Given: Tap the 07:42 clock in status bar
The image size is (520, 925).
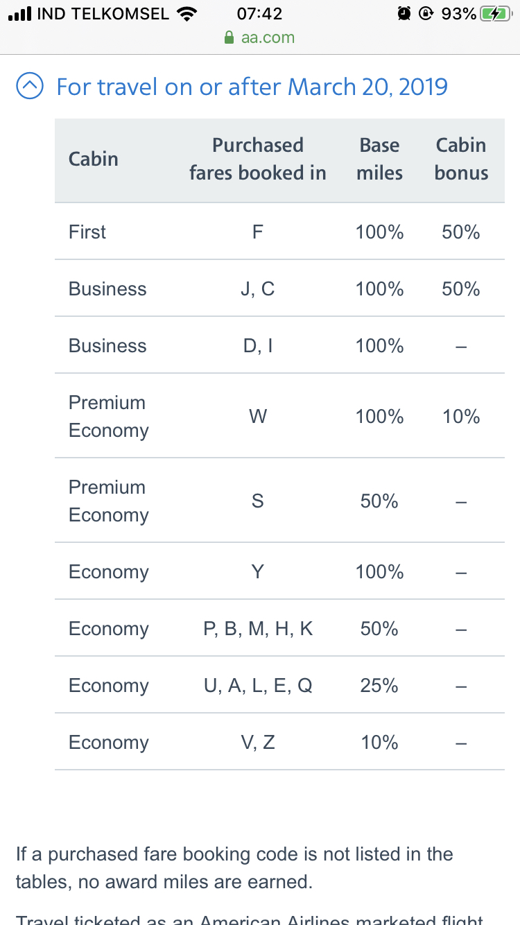Looking at the screenshot, I should [x=259, y=14].
